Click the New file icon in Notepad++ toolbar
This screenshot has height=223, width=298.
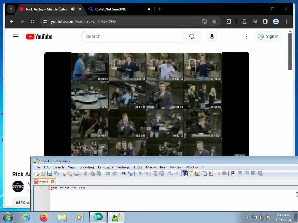pyautogui.click(x=36, y=174)
